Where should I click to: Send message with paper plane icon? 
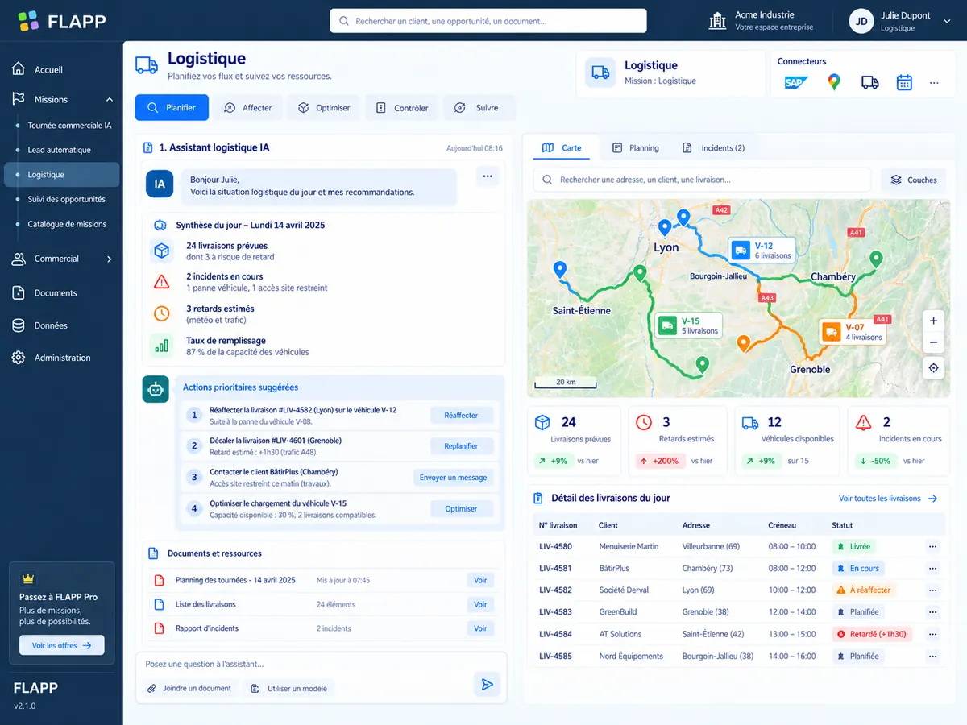point(487,684)
